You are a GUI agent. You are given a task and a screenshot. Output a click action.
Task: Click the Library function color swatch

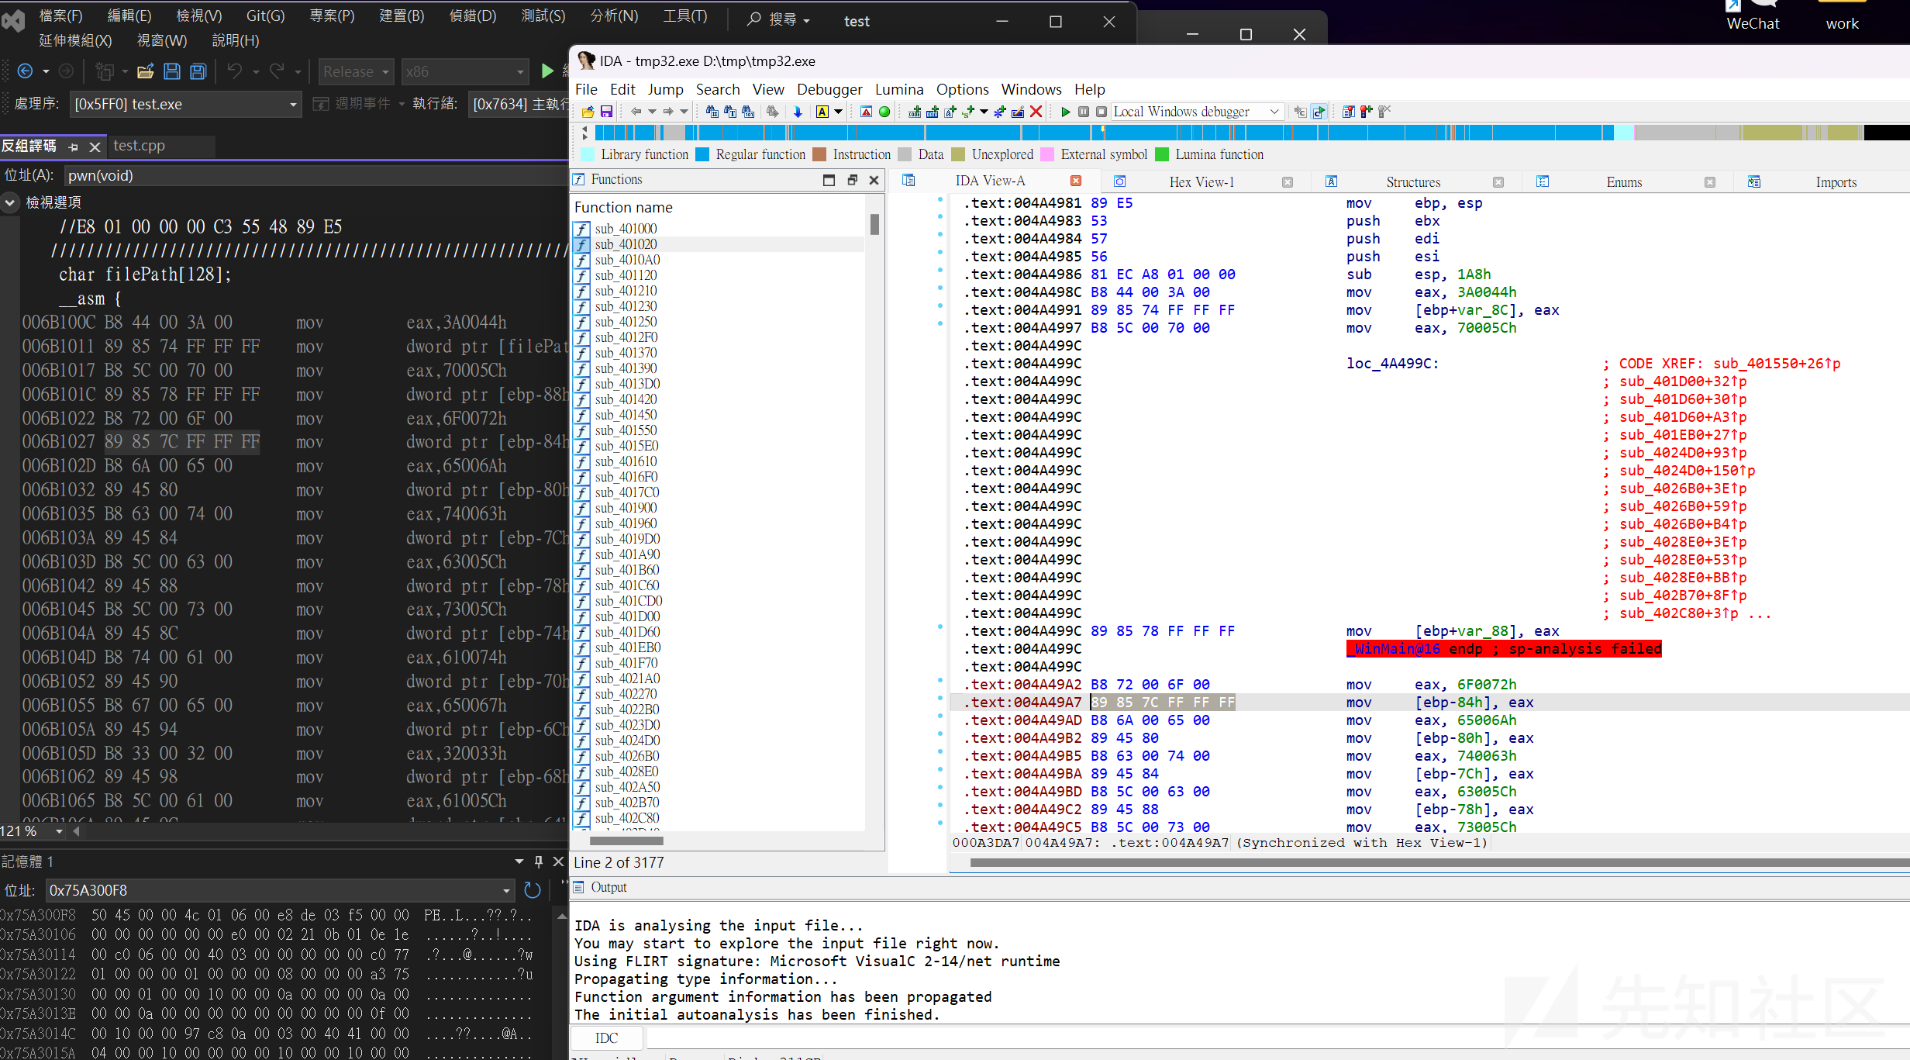(588, 154)
